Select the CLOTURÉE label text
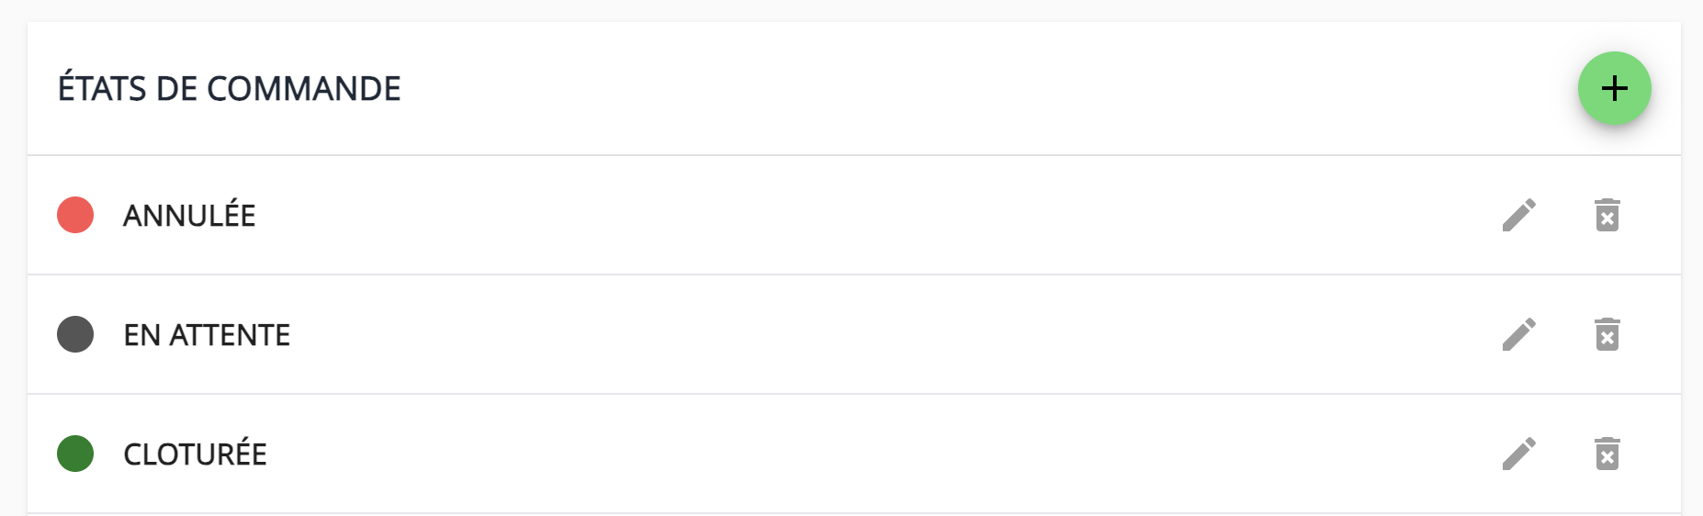Image resolution: width=1703 pixels, height=516 pixels. (195, 454)
